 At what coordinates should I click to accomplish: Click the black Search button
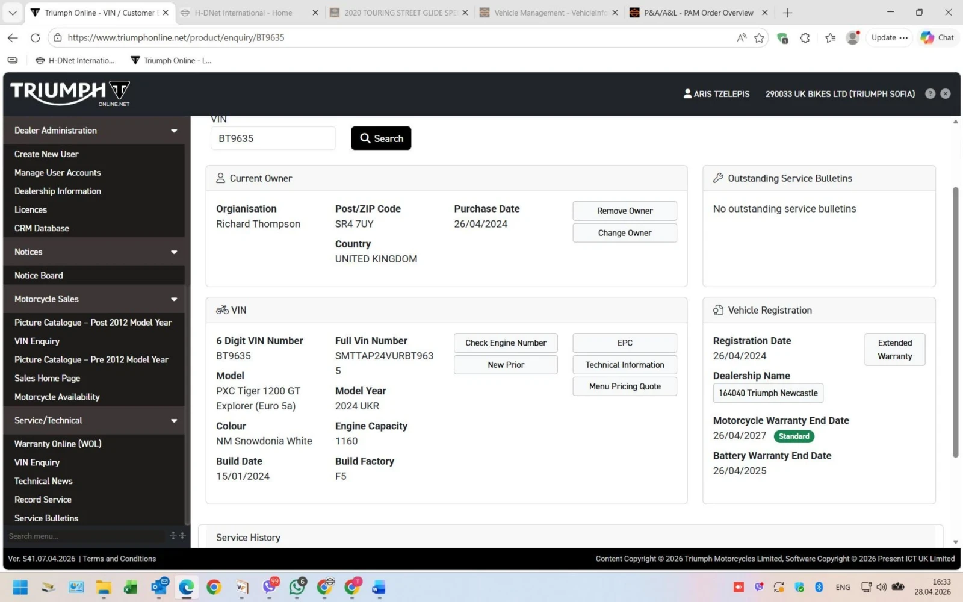click(x=381, y=138)
